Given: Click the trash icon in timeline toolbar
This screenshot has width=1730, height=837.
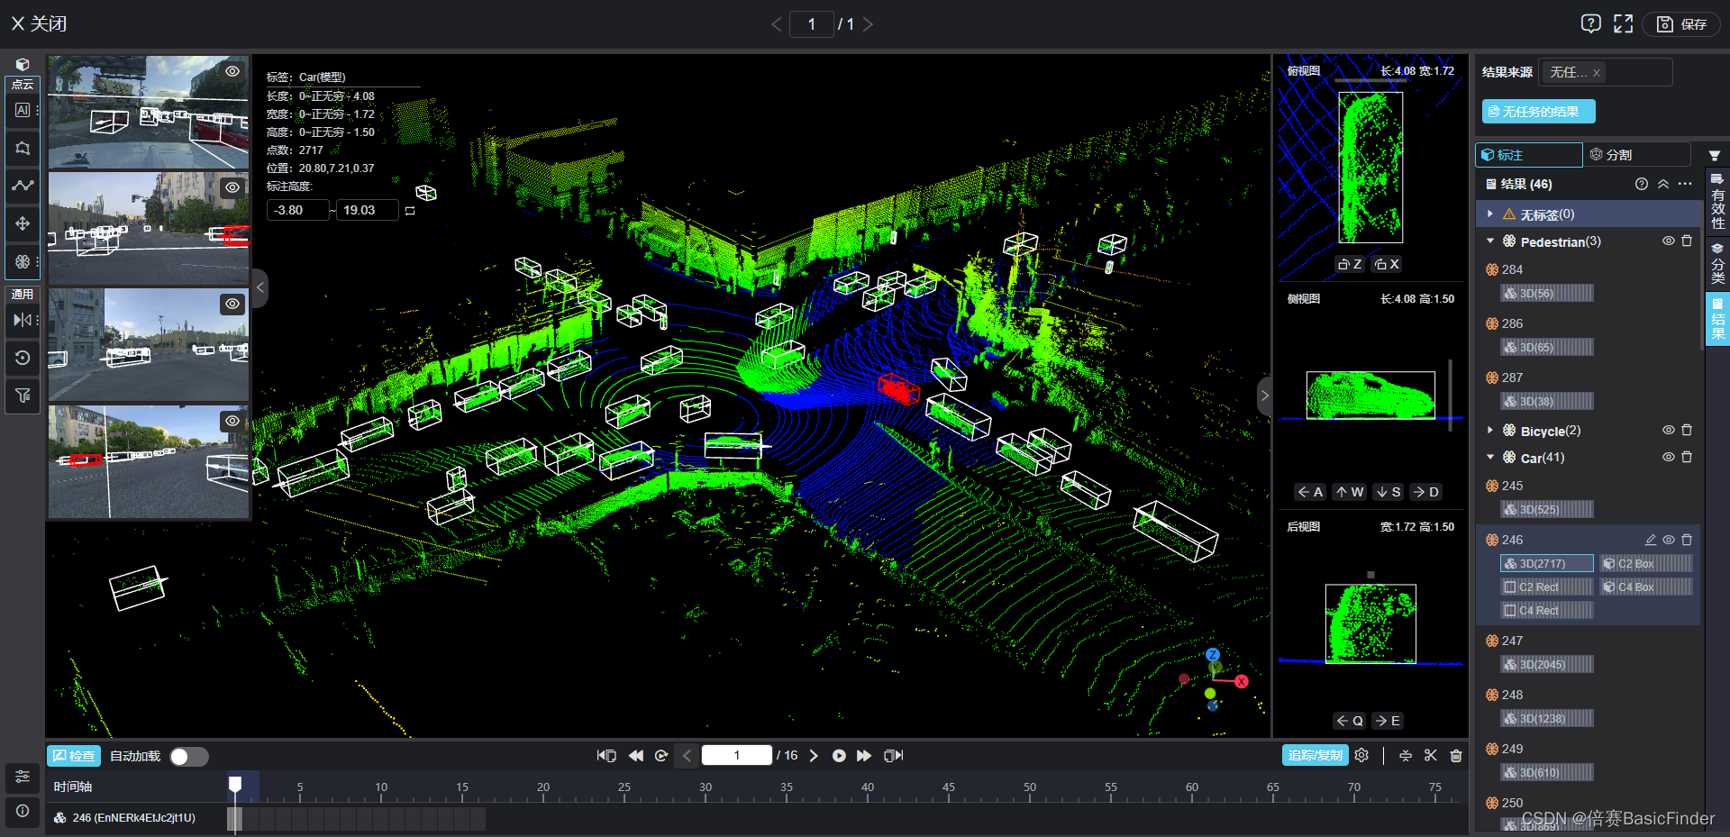Looking at the screenshot, I should [1456, 756].
